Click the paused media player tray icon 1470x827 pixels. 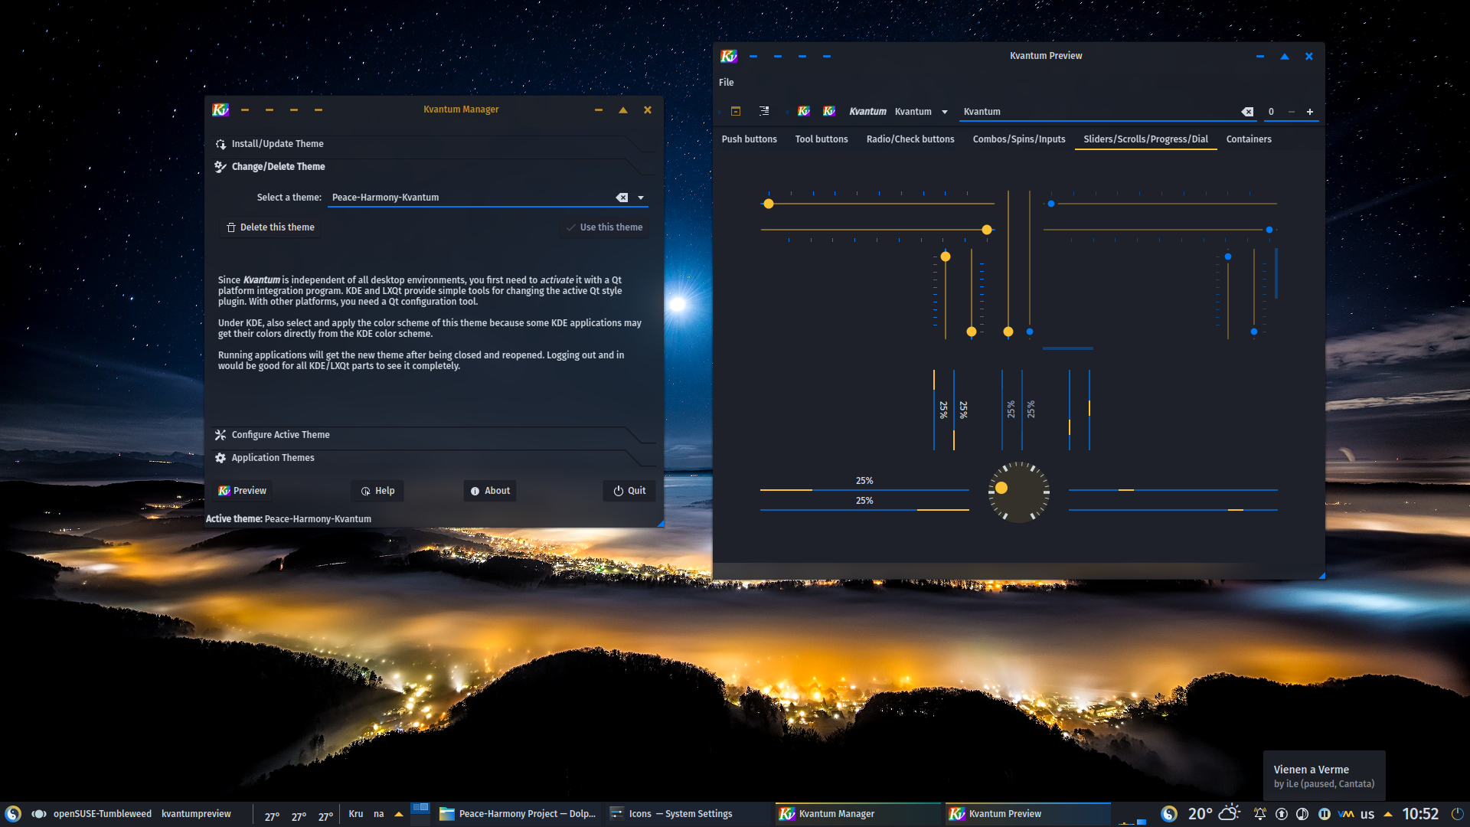1325,814
